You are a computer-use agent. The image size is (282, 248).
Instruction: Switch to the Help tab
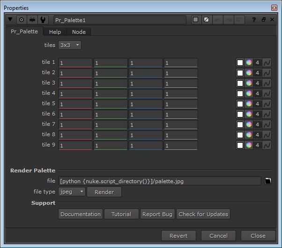pos(55,32)
